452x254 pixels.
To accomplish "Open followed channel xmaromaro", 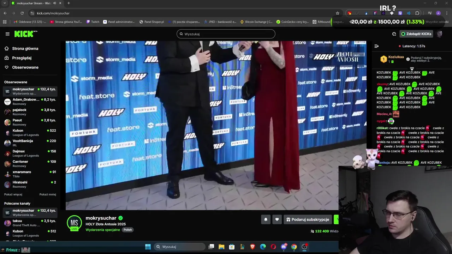I will coord(30,174).
